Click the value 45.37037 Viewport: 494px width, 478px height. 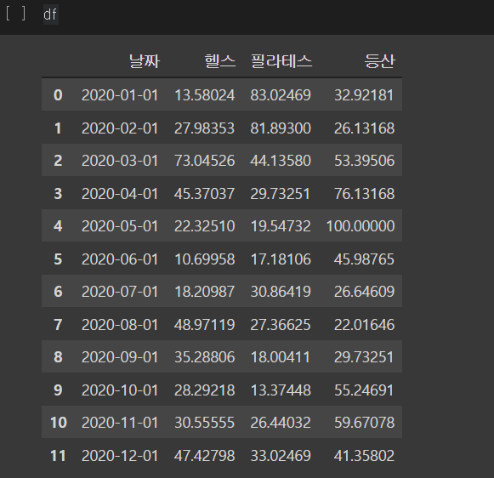coord(204,193)
